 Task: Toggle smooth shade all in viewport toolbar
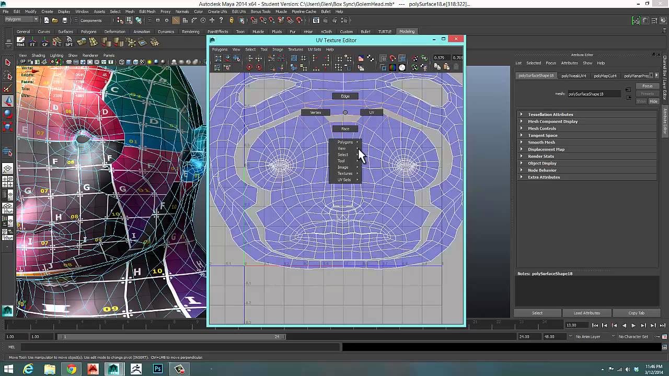pos(129,62)
